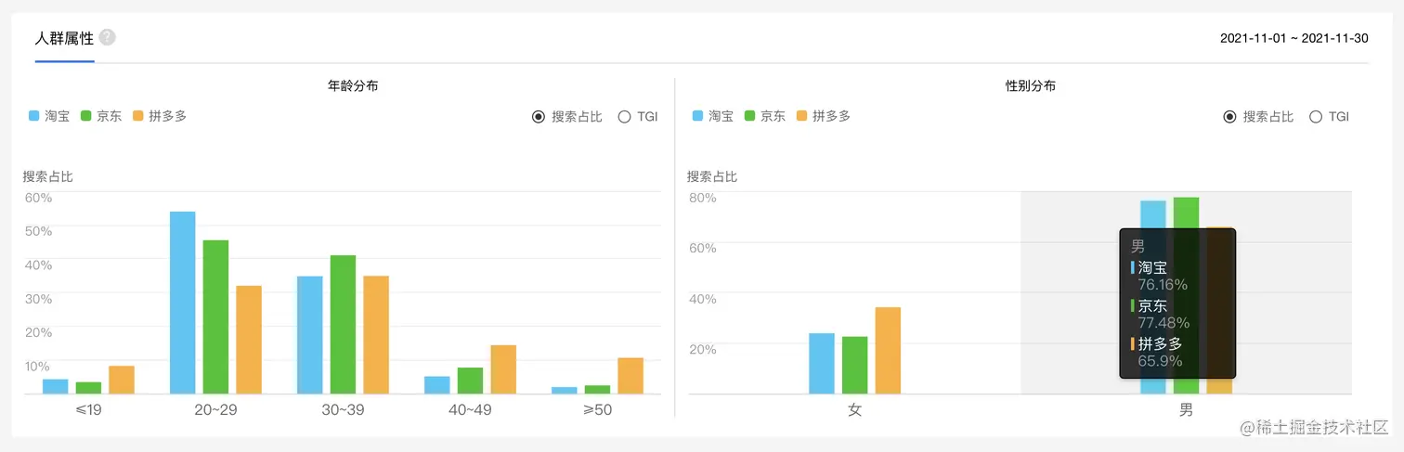Image resolution: width=1404 pixels, height=452 pixels.
Task: Toggle 京东 legend in age distribution chart
Action: 101,116
